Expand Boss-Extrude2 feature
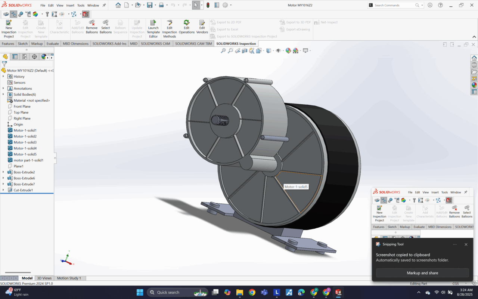 pyautogui.click(x=3, y=172)
